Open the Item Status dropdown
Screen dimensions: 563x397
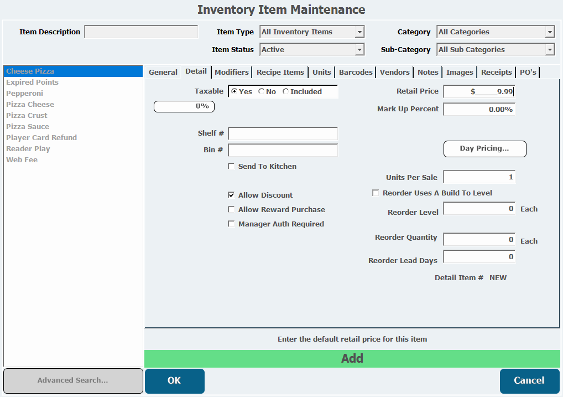[359, 50]
